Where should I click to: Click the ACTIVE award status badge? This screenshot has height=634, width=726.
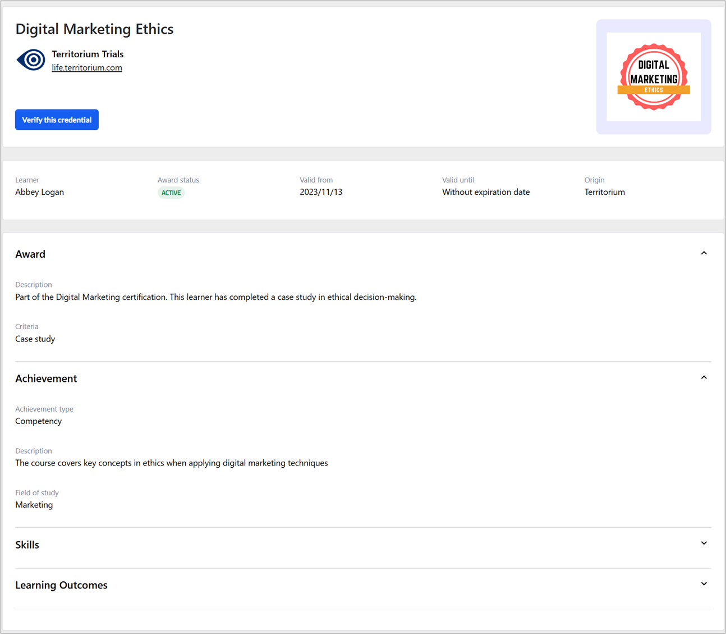click(171, 193)
